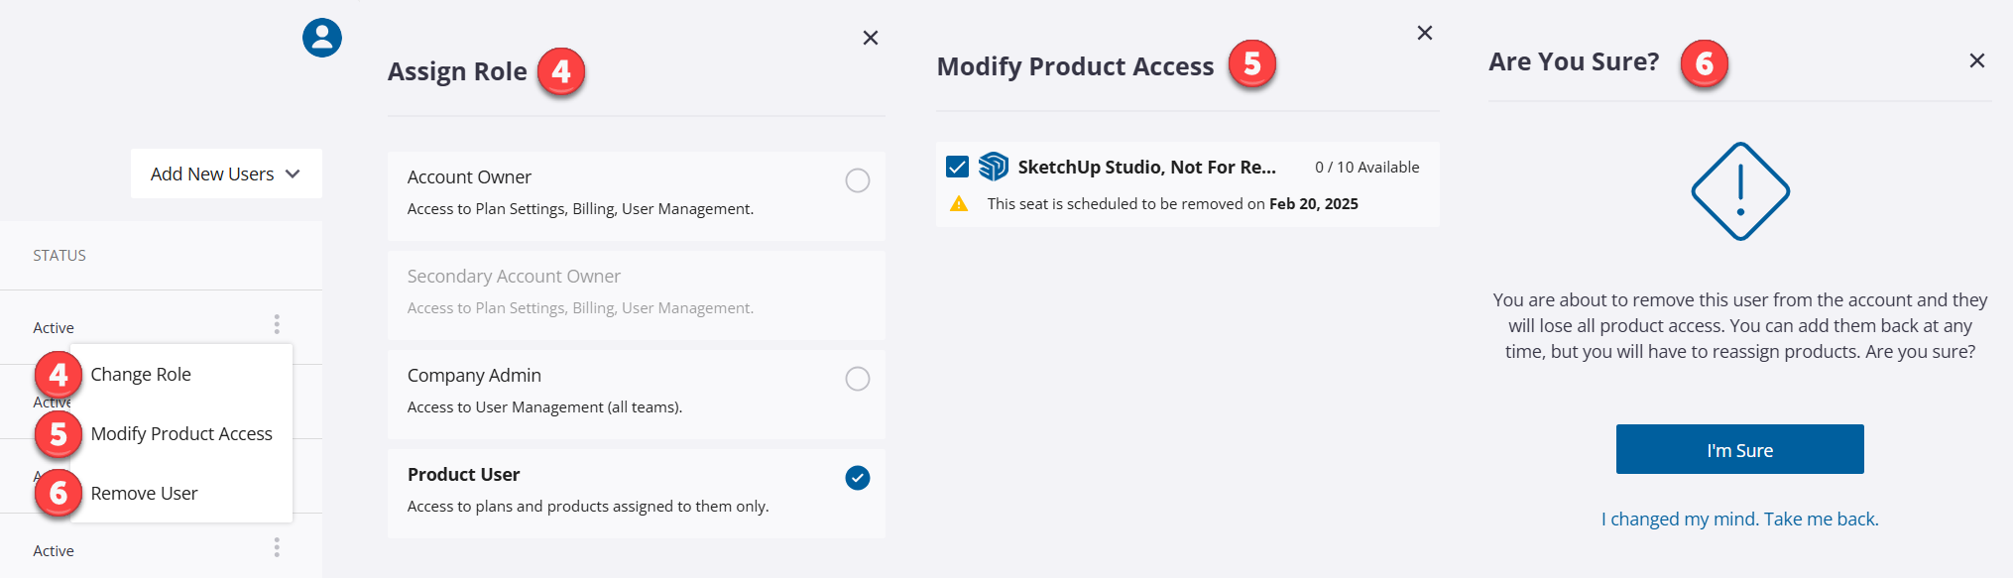The height and width of the screenshot is (578, 2013).
Task: Expand the Add New Users dropdown
Action: point(226,173)
